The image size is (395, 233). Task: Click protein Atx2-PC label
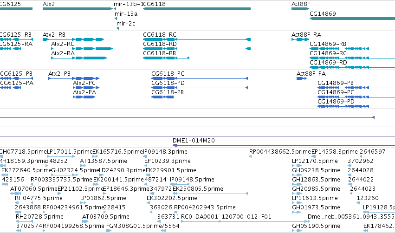point(84,83)
